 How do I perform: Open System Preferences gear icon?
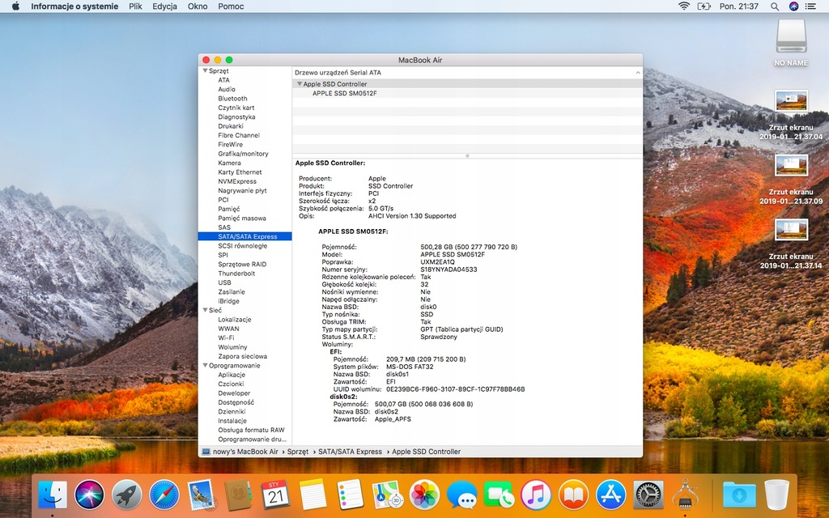pyautogui.click(x=648, y=495)
